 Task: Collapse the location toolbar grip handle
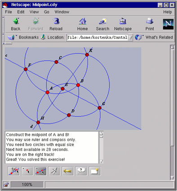(x=4, y=37)
